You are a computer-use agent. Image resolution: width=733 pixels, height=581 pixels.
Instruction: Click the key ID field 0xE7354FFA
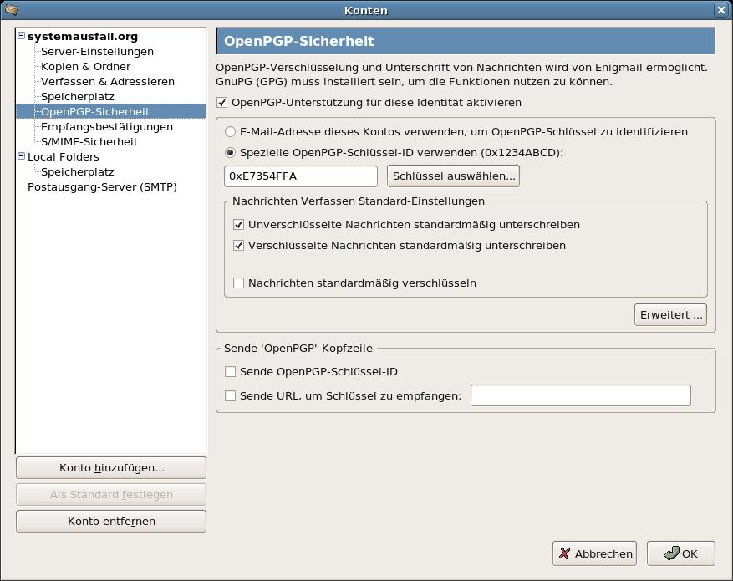301,176
